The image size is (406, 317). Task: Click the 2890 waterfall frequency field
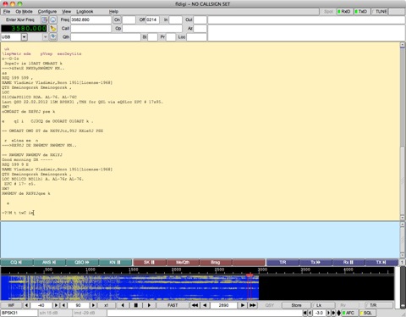tap(223, 305)
